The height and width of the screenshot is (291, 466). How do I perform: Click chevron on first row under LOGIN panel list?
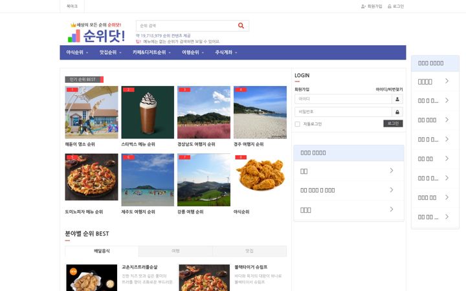[x=392, y=171]
